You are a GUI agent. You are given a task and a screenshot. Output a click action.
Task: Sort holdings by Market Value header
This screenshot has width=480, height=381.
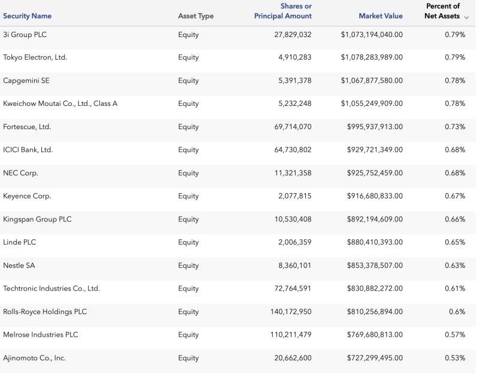(x=381, y=16)
